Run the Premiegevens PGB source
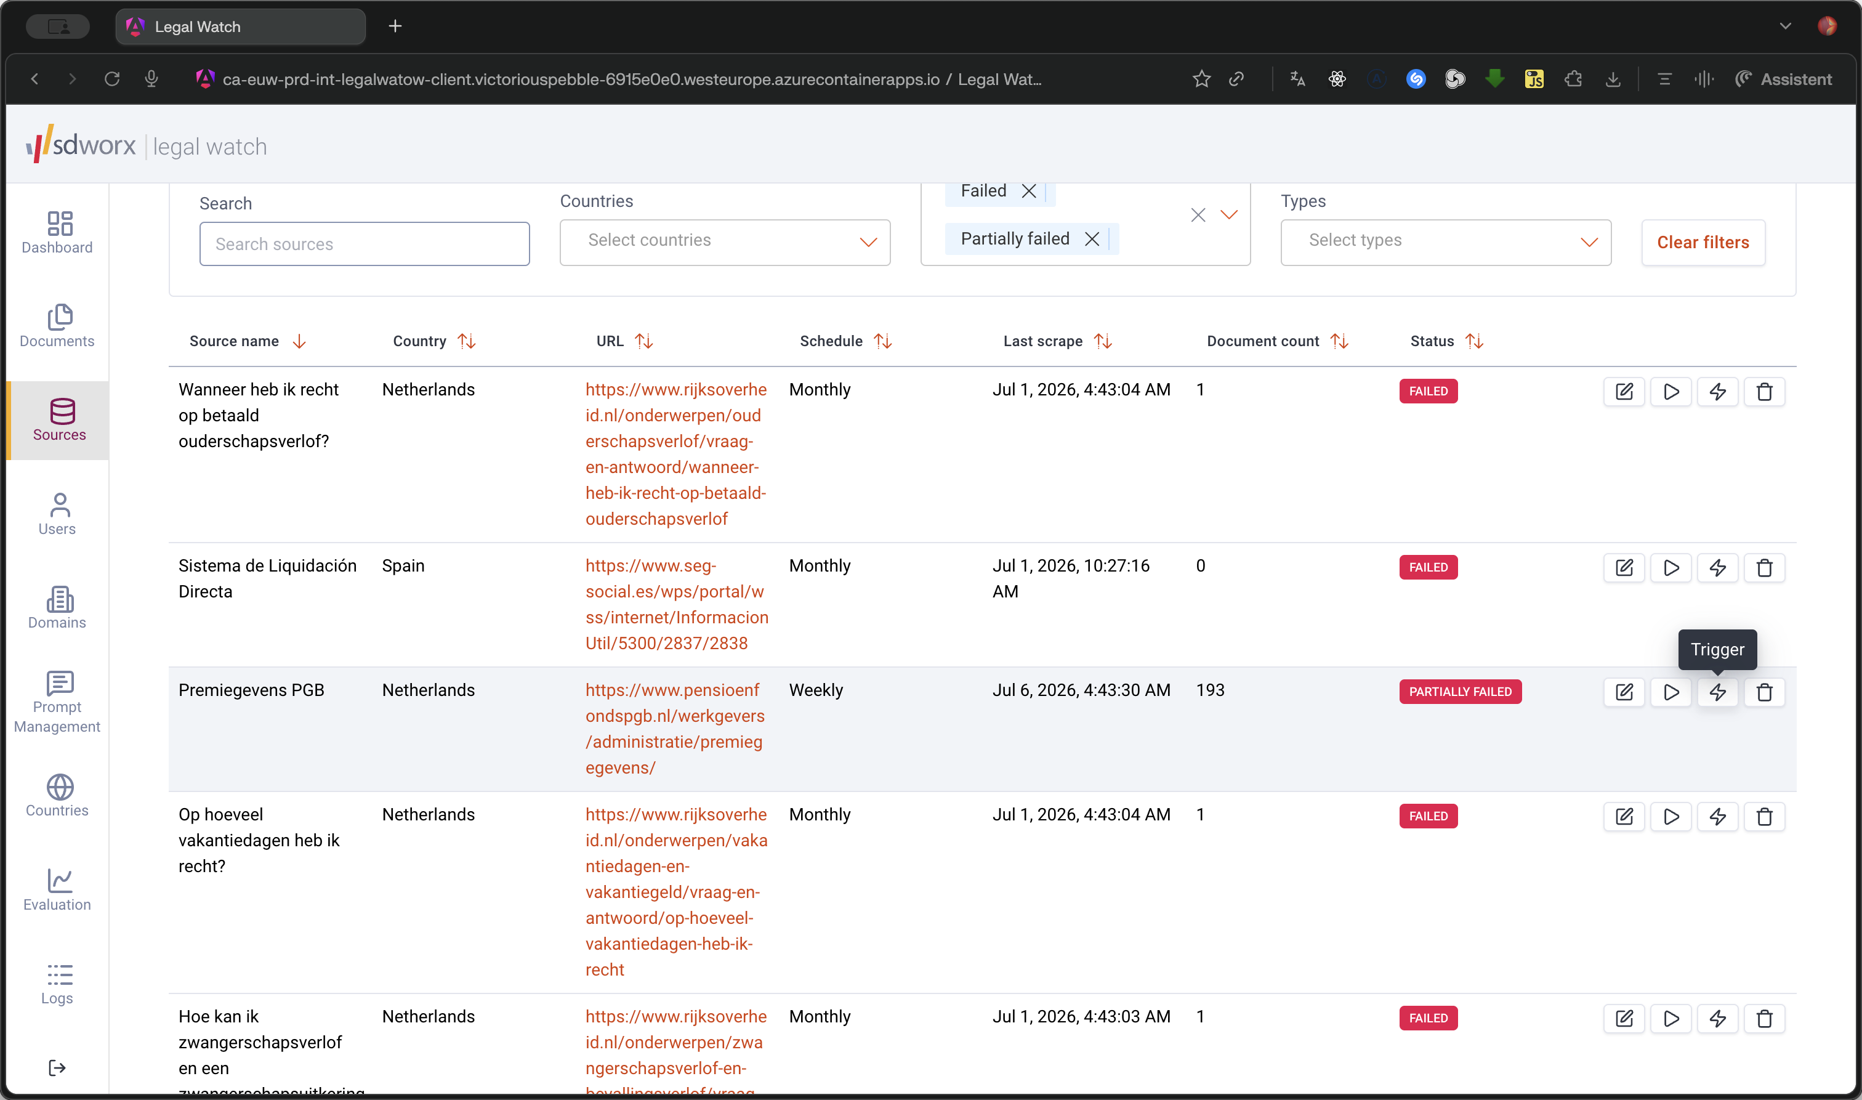Screen dimensions: 1862x1100 point(1670,692)
